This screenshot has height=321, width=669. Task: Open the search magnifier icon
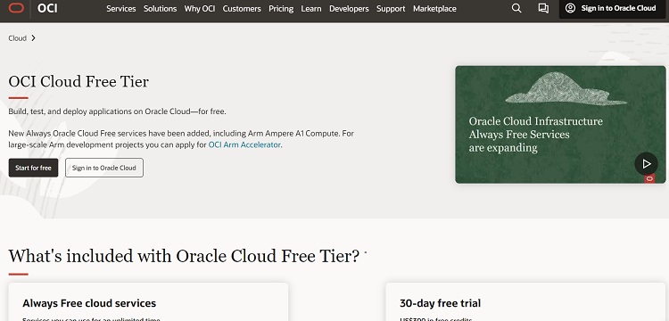click(x=516, y=9)
